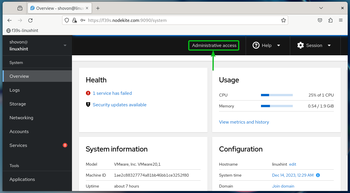This screenshot has width=350, height=193.
Task: Click the system time info icon
Action: coord(318,175)
